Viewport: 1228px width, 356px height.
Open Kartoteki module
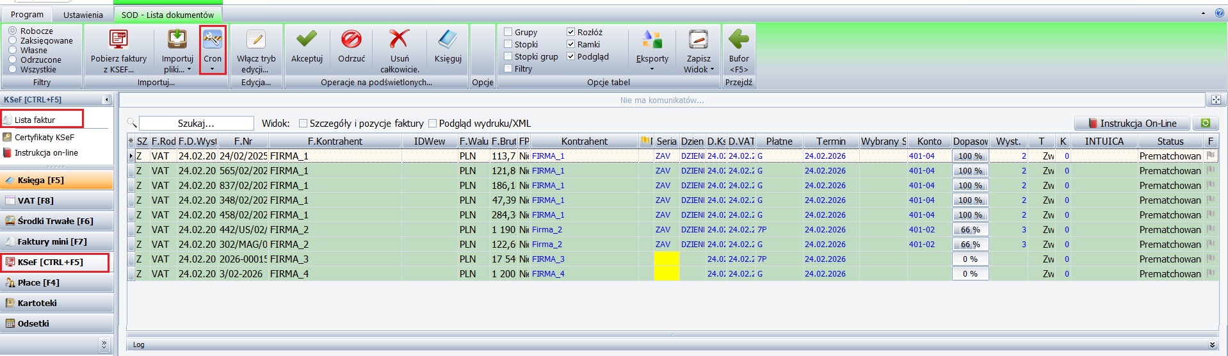click(56, 303)
